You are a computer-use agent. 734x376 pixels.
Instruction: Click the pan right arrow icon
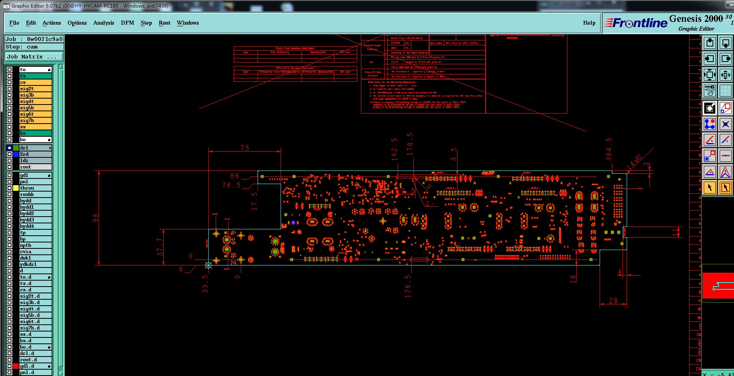(725, 59)
